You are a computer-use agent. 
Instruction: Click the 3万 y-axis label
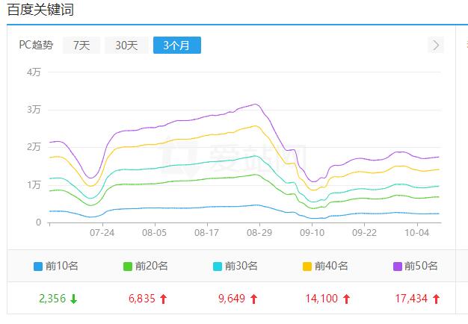click(x=34, y=110)
